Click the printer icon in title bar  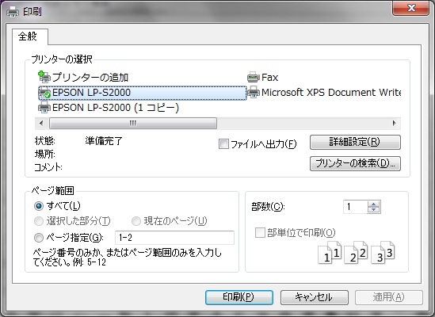coord(13,12)
